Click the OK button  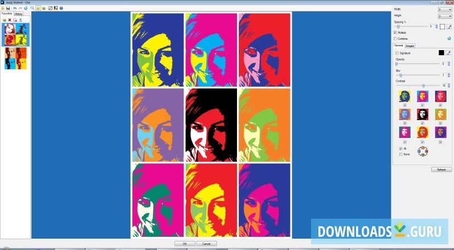pyautogui.click(x=185, y=244)
